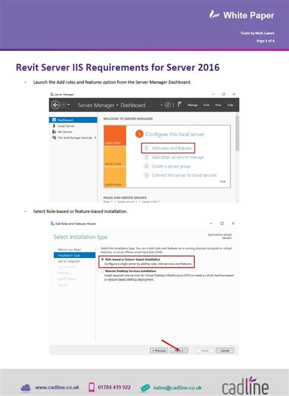The image size is (289, 396).
Task: Click the Page 1 of 4 text
Action: [x=265, y=41]
